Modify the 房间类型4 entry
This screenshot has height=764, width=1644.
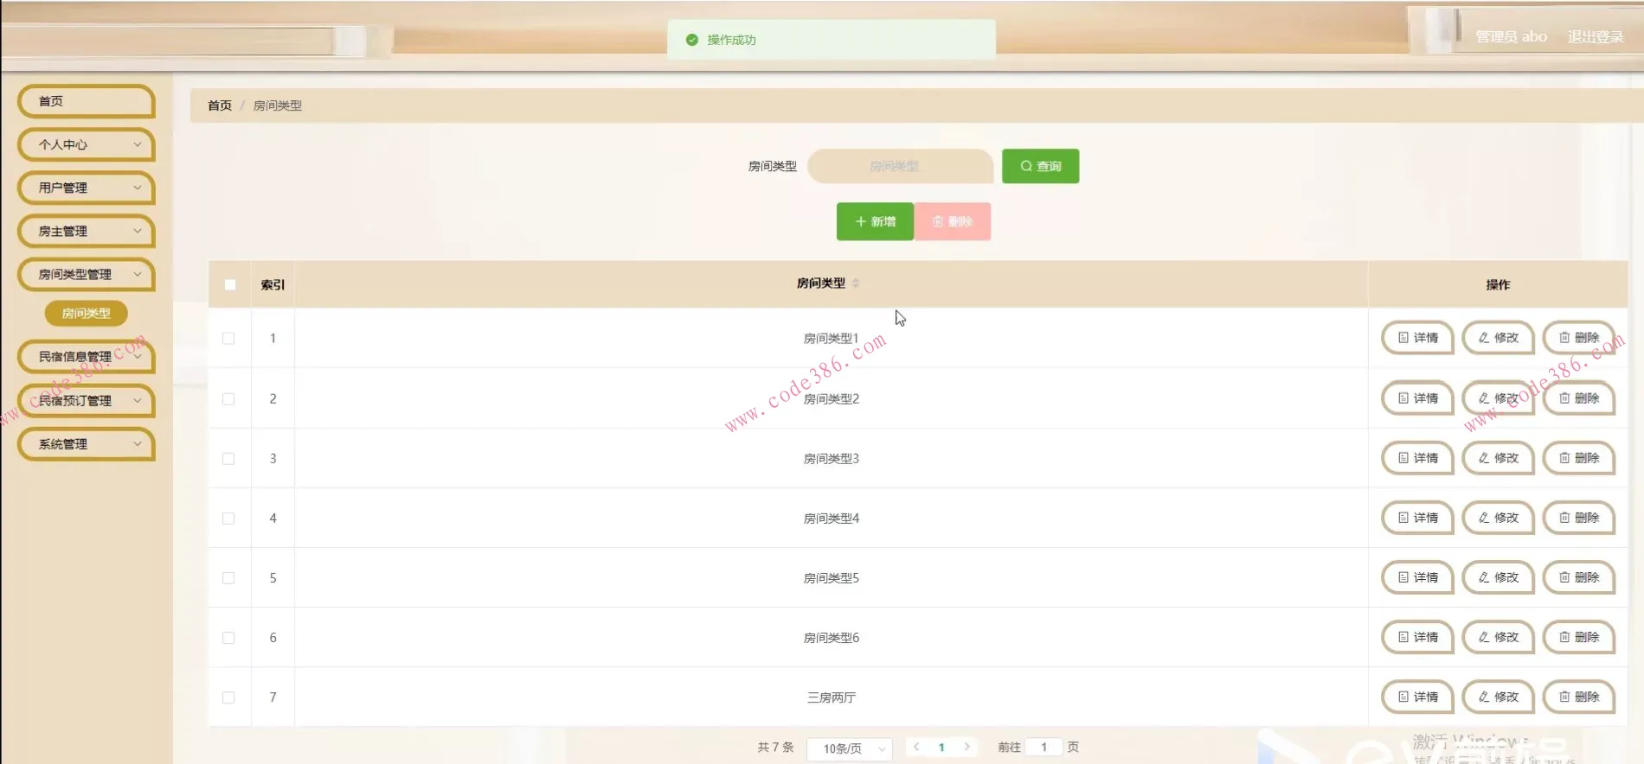1498,518
